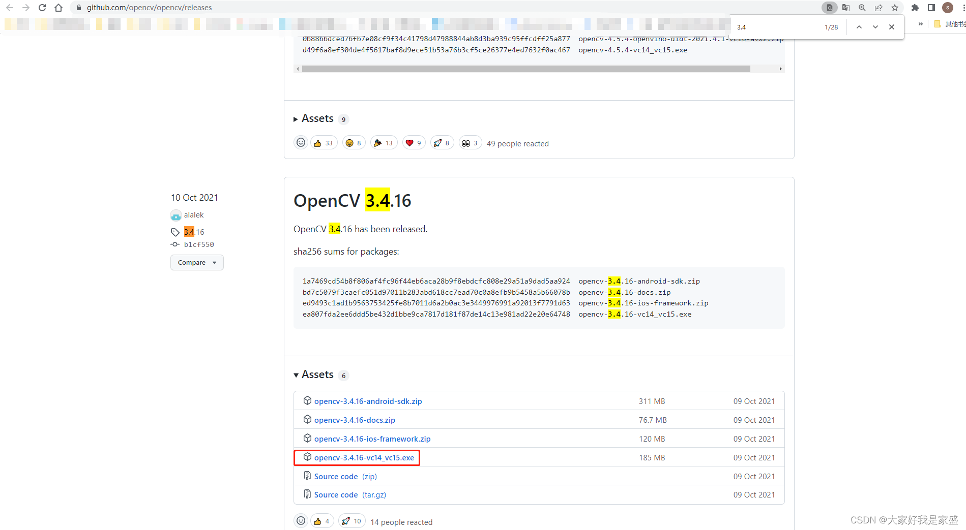Click 'opencv-4.5.4-vc14_vc15.exe' in sha256 block

tap(633, 50)
